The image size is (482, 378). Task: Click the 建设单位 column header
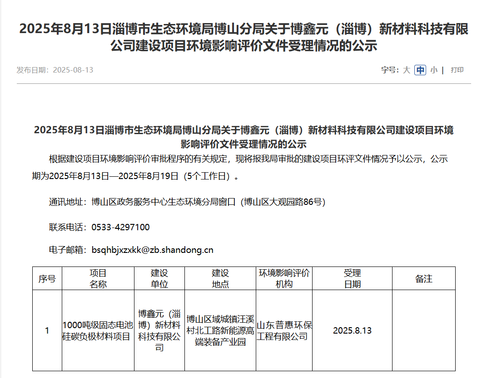tap(159, 278)
